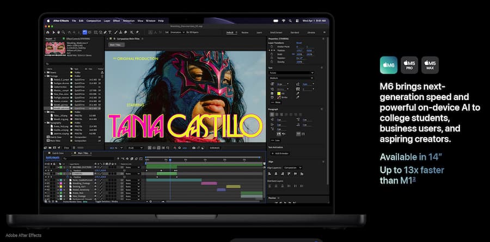Expand the Tania_CastilloPortrait layer twirl arrow
Viewport: 490px width, 242px height.
[x=58, y=180]
